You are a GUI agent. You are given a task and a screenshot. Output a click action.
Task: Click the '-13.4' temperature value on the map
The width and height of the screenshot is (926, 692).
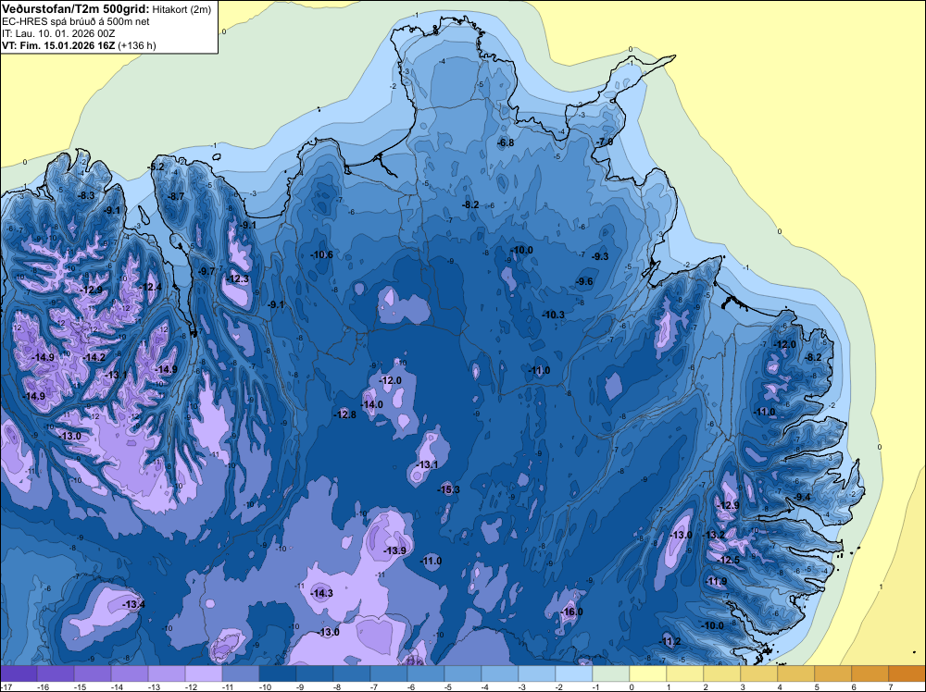(133, 604)
